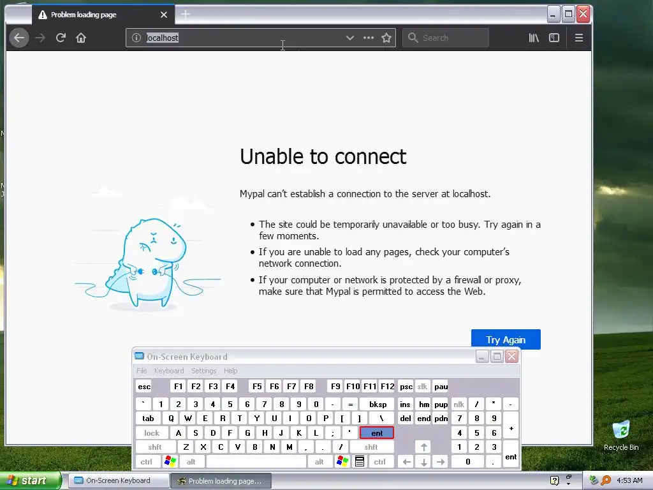
Task: Open the Windows start button
Action: click(x=31, y=480)
